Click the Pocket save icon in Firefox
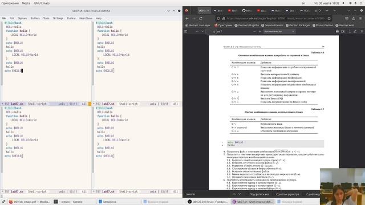The width and height of the screenshot is (365, 205). pos(347,18)
